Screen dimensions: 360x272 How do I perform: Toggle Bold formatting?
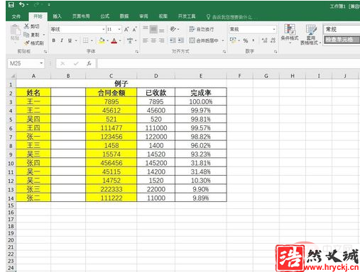coord(54,40)
